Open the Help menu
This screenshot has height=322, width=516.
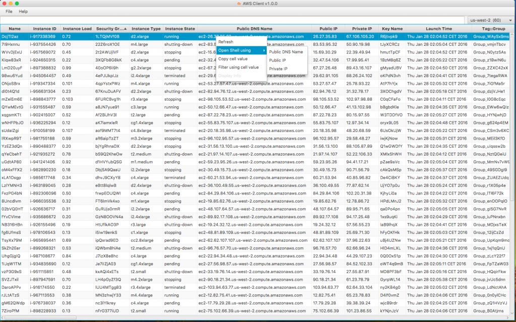tap(23, 12)
